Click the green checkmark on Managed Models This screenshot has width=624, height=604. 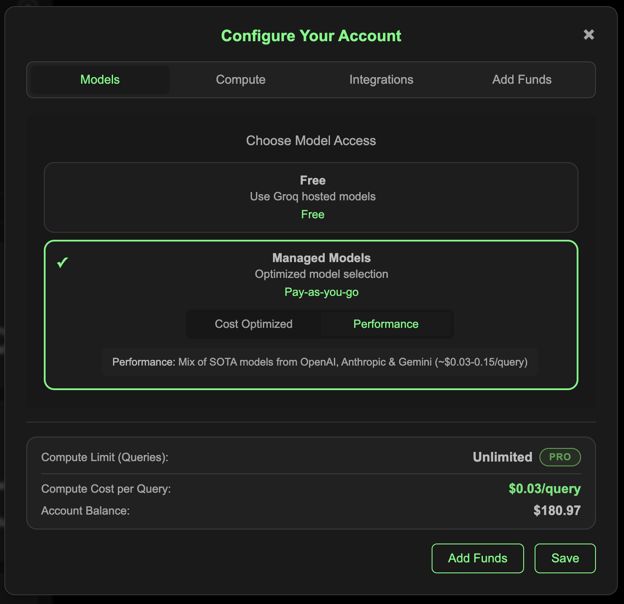63,263
